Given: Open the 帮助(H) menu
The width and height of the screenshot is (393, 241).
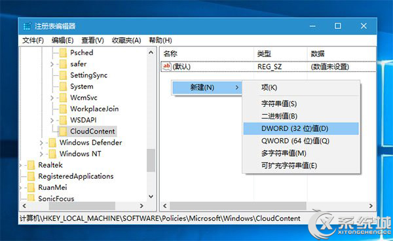Looking at the screenshot, I should 160,41.
